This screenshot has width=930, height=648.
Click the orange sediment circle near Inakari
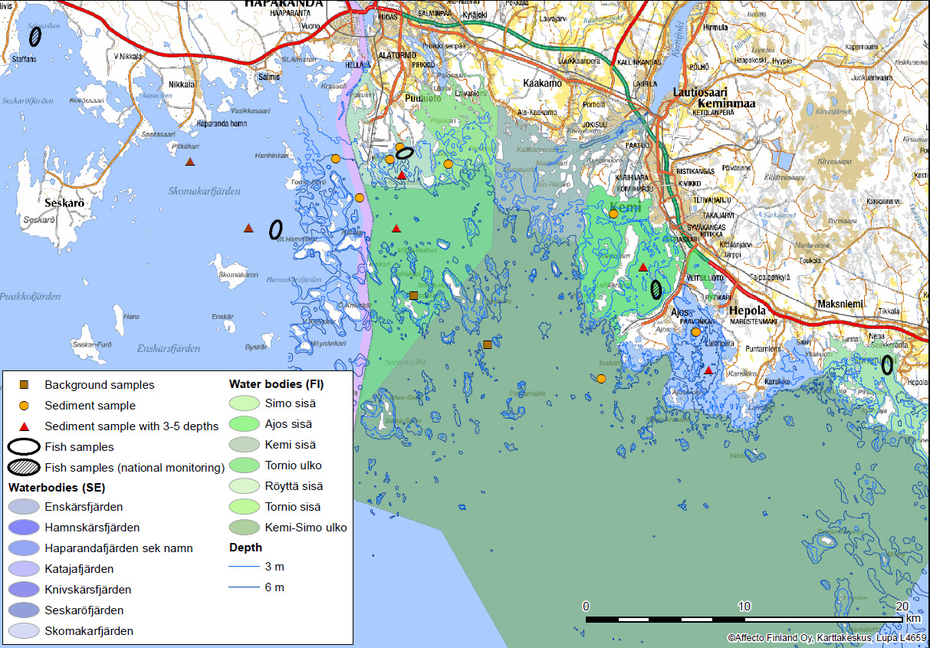601,378
